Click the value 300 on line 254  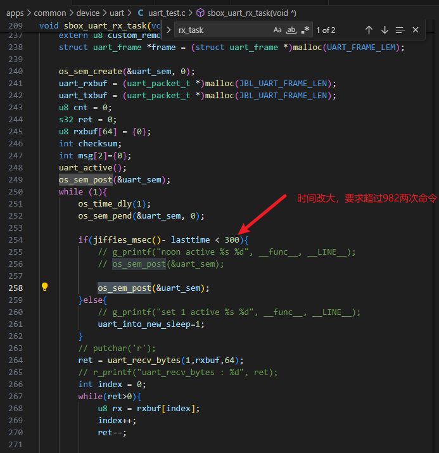coord(232,239)
